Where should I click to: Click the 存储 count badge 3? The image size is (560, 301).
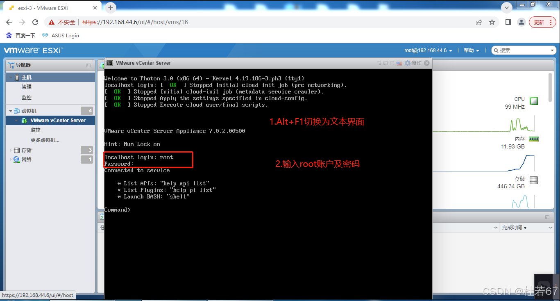87,150
